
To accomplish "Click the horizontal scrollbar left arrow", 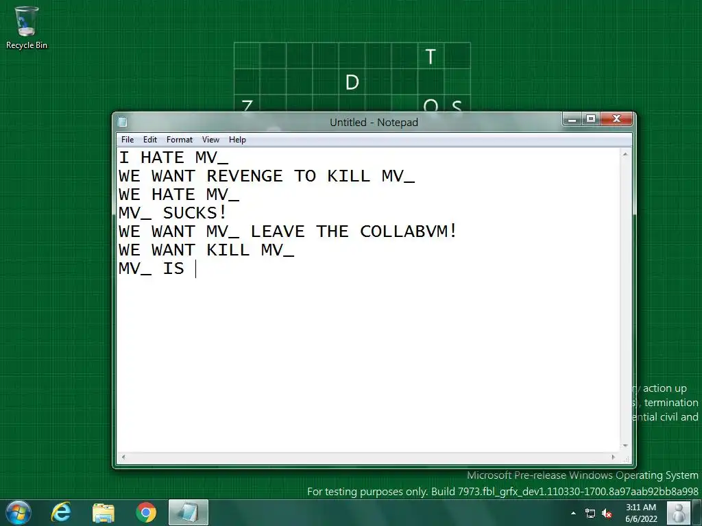I will tap(123, 457).
